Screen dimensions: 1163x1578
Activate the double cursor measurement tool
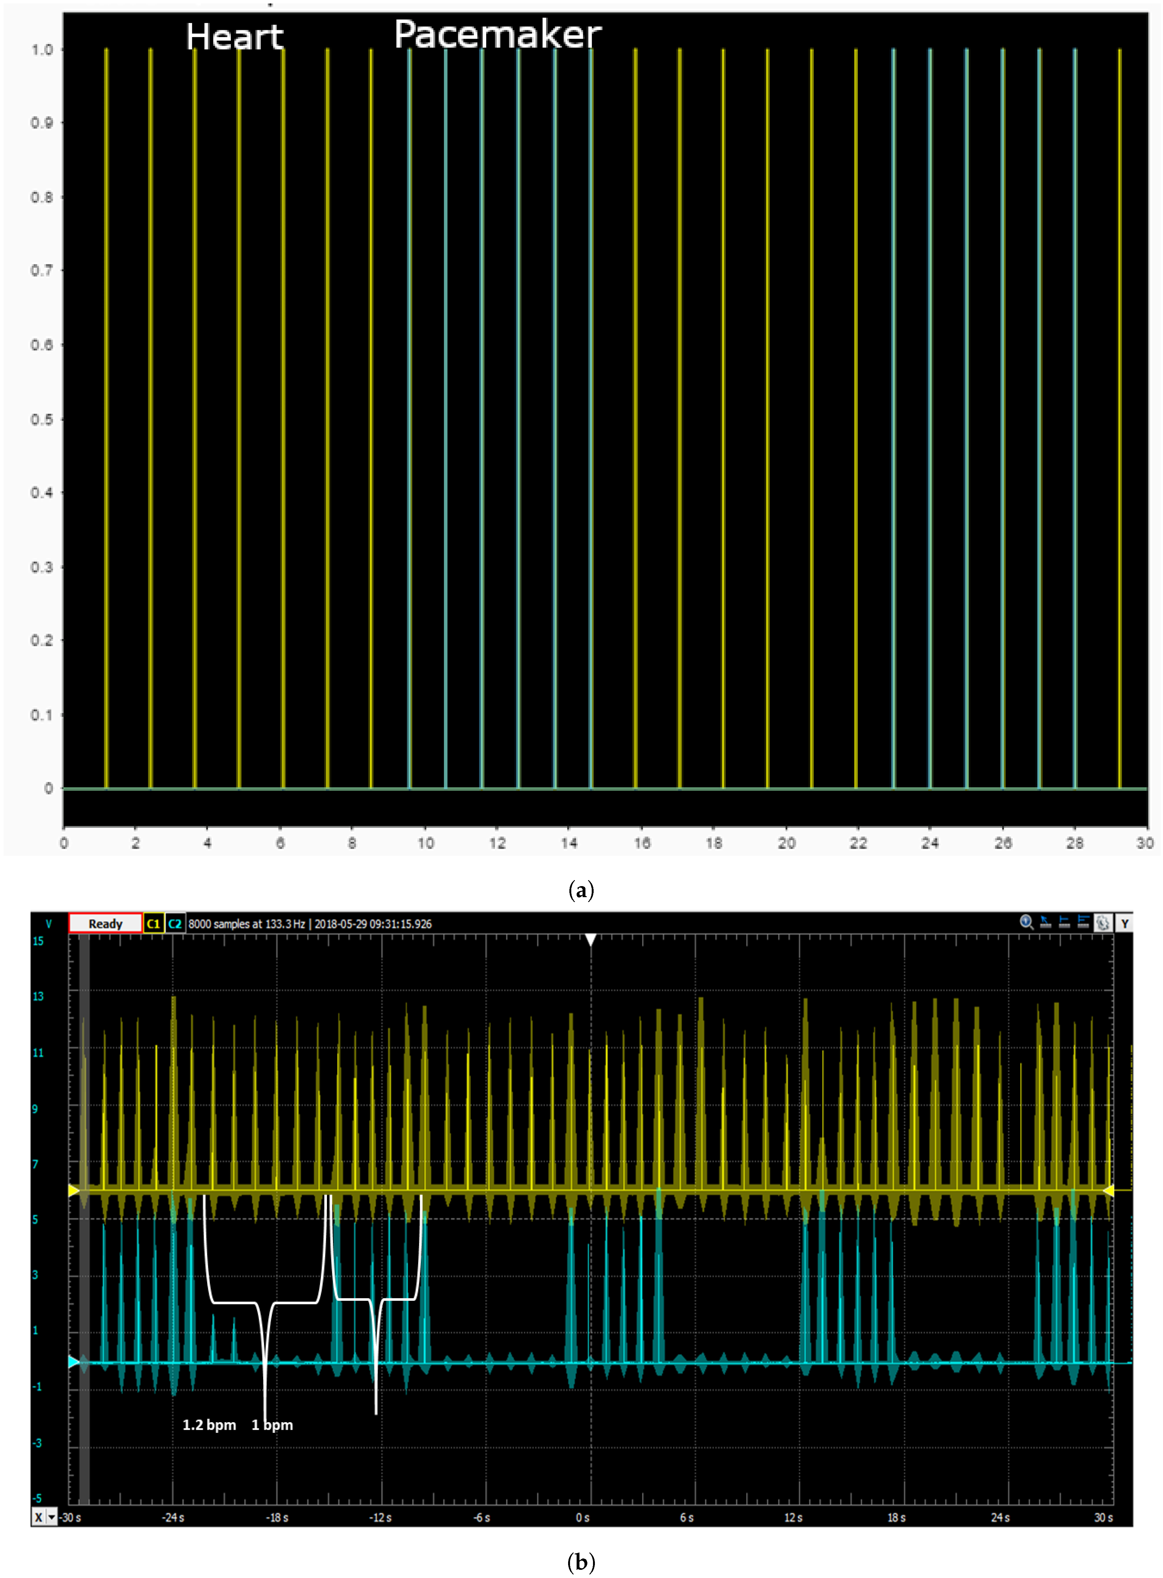tap(1083, 922)
